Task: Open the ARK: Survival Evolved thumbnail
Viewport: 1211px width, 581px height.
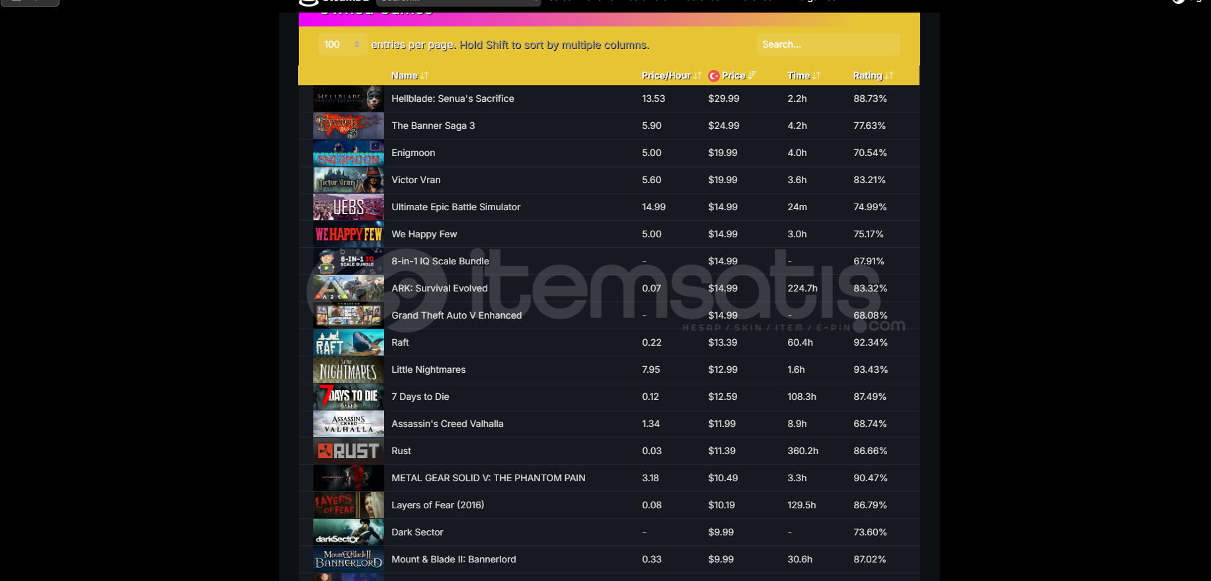Action: point(348,288)
